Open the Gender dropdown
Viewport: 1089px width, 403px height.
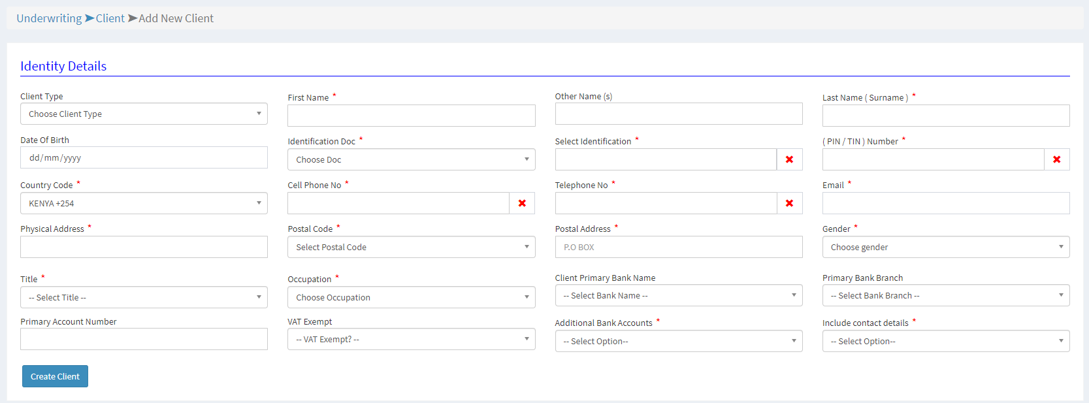945,247
